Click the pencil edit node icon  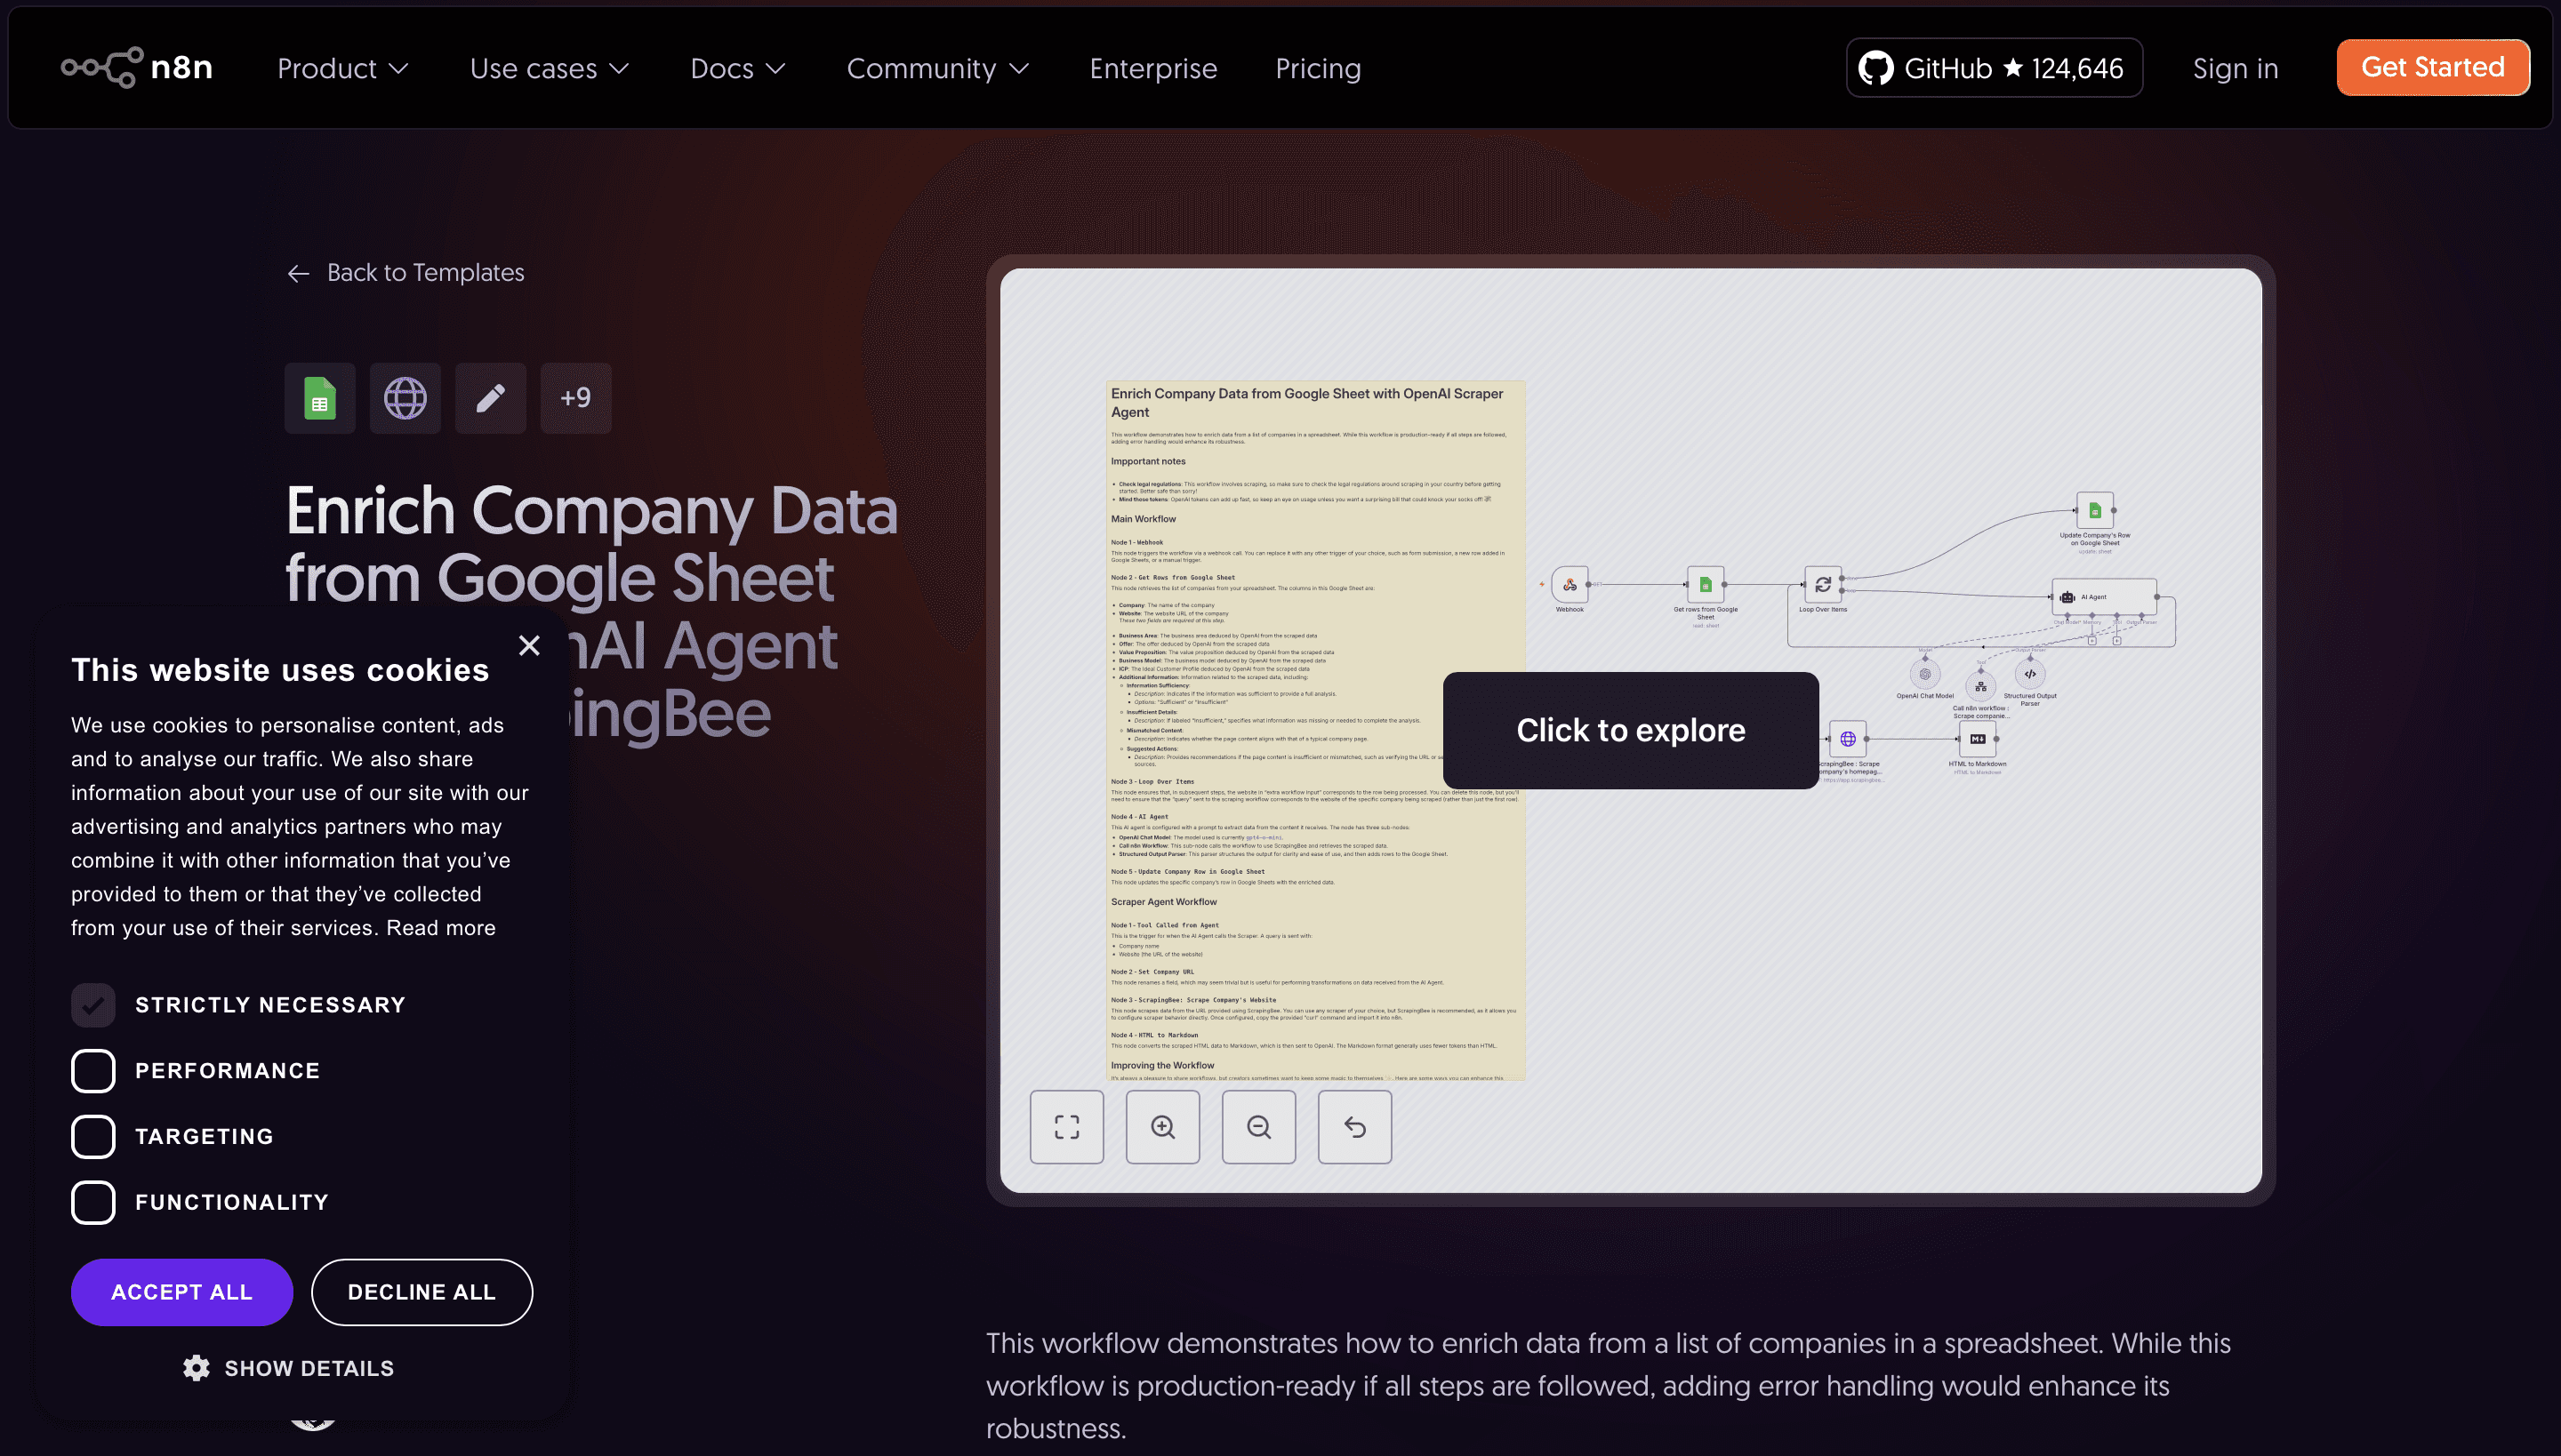coord(490,398)
